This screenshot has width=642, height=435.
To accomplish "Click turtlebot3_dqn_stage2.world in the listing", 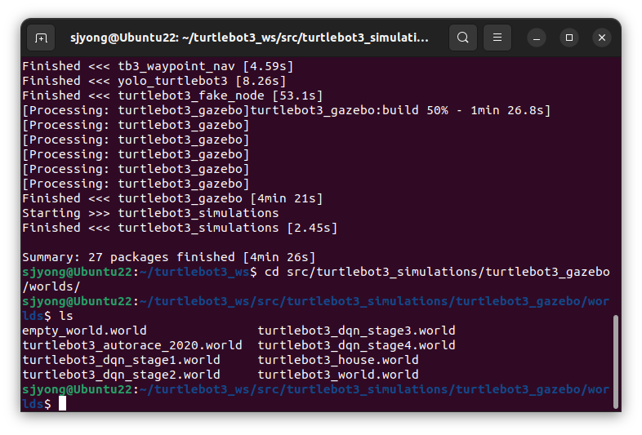I will (121, 375).
